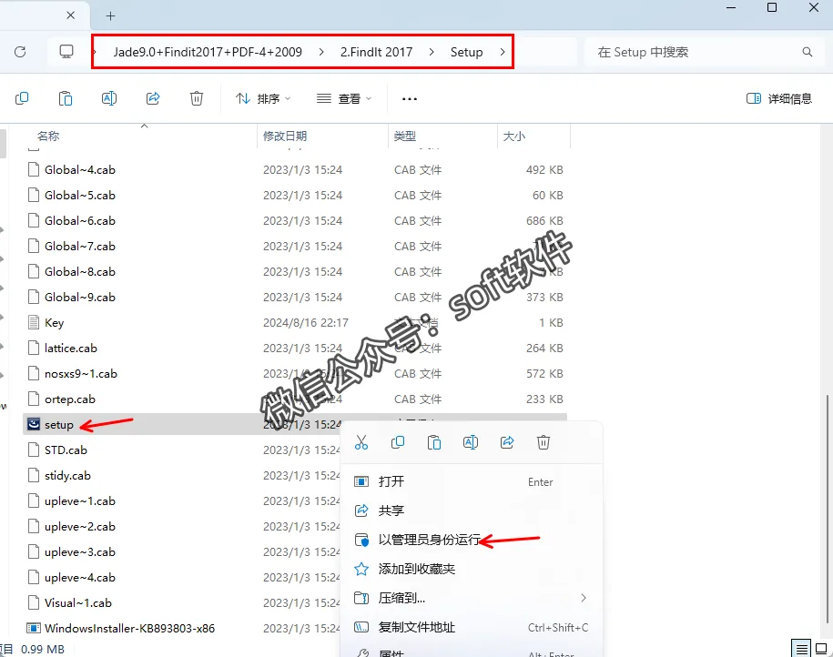Image resolution: width=833 pixels, height=657 pixels.
Task: Click WindowsInstaller-KB893803-x86 file icon
Action: click(x=34, y=628)
